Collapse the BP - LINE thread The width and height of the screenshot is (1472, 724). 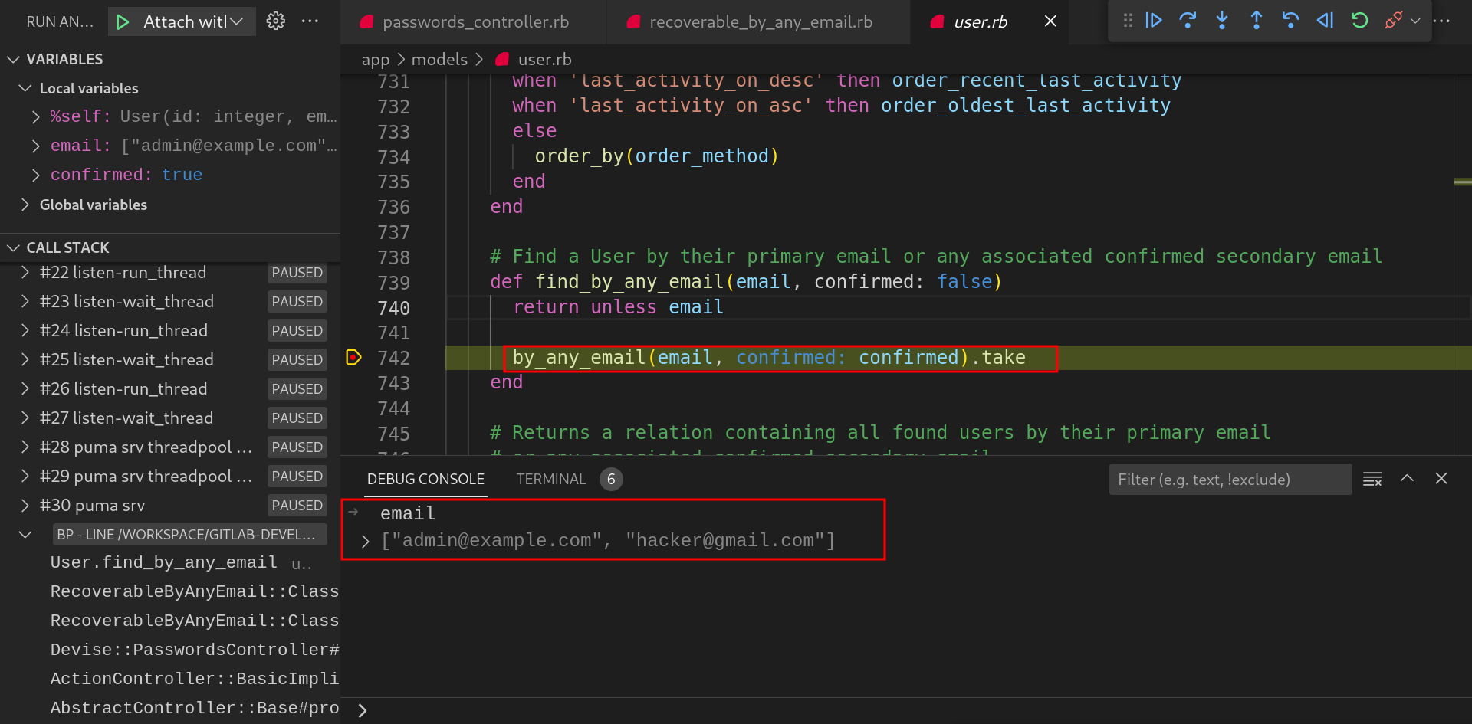point(25,535)
